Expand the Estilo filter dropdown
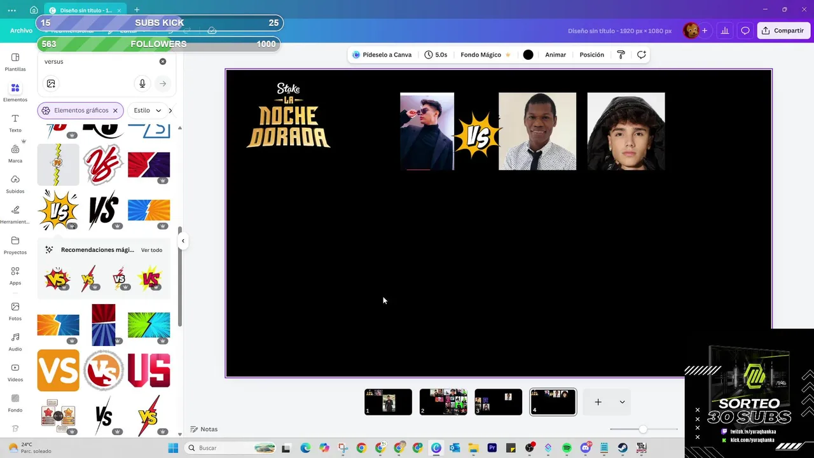 (x=147, y=111)
